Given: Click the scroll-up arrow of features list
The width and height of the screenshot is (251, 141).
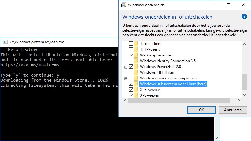Looking at the screenshot, I should click(x=245, y=43).
